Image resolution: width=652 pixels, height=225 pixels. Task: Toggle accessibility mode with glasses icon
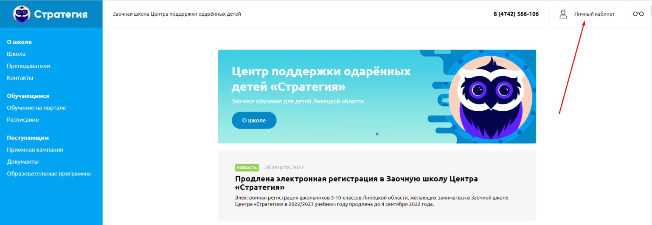coord(638,14)
